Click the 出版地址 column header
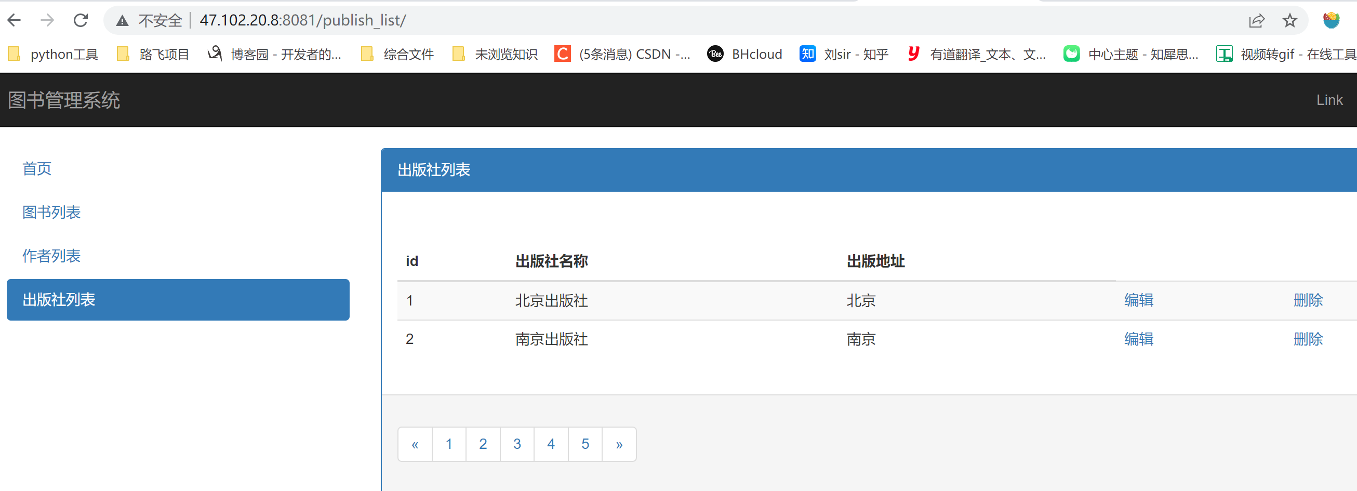The width and height of the screenshot is (1357, 491). [x=875, y=261]
